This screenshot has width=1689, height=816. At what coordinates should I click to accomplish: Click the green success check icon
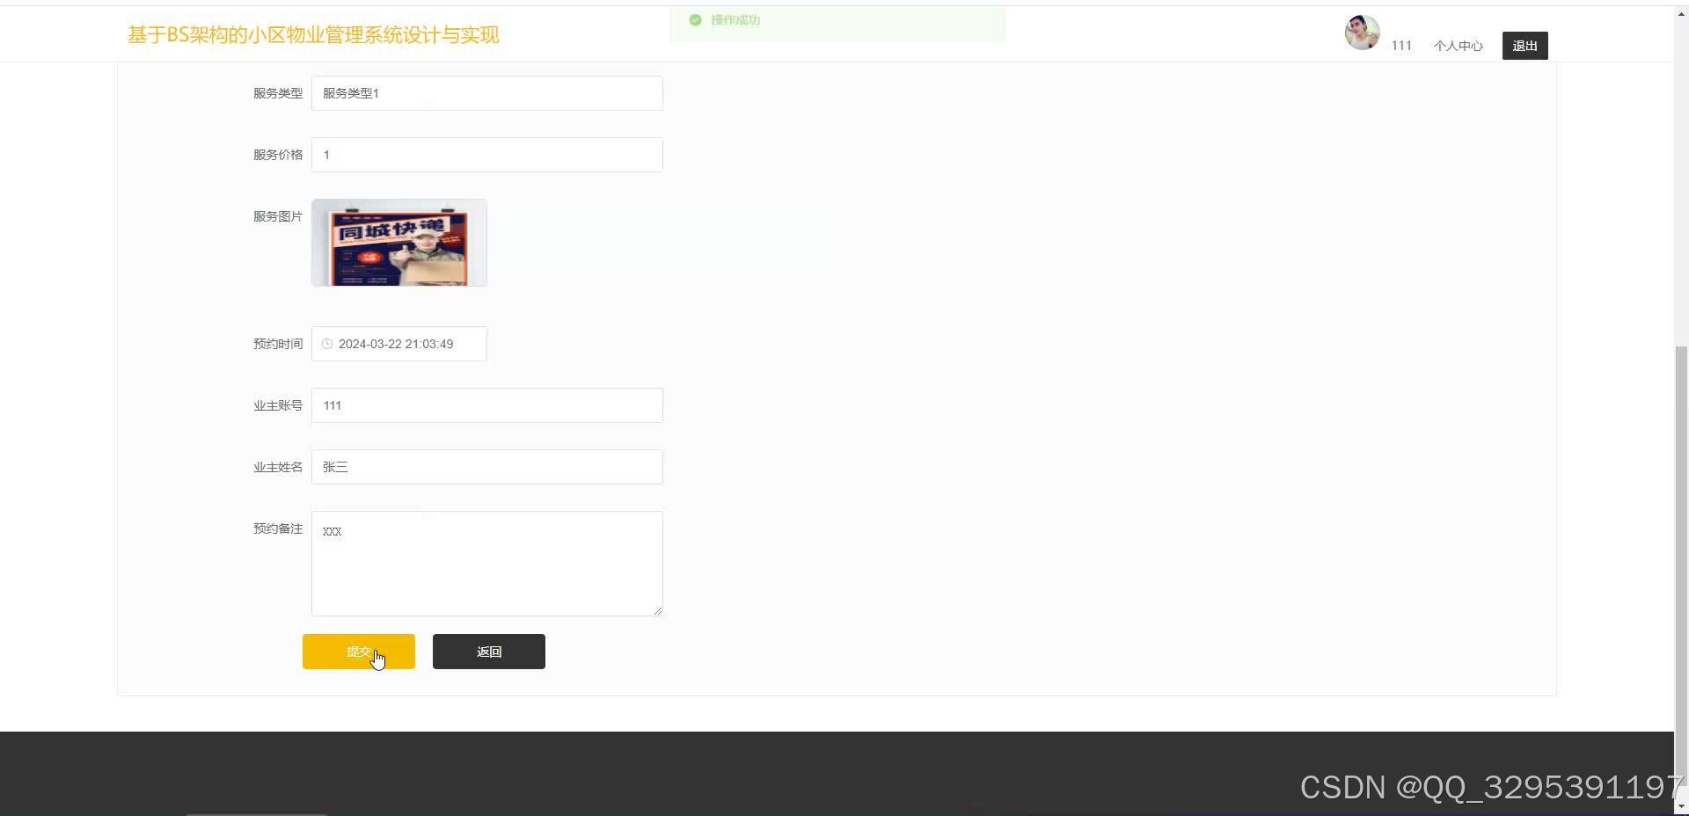695,20
